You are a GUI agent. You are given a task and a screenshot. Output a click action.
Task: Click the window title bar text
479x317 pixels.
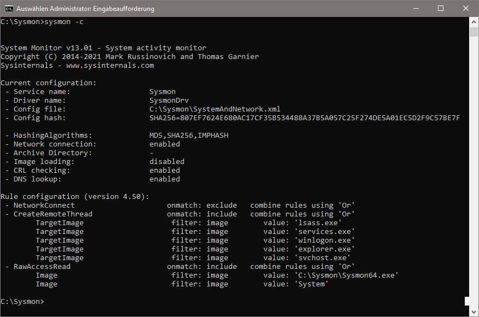coord(85,9)
